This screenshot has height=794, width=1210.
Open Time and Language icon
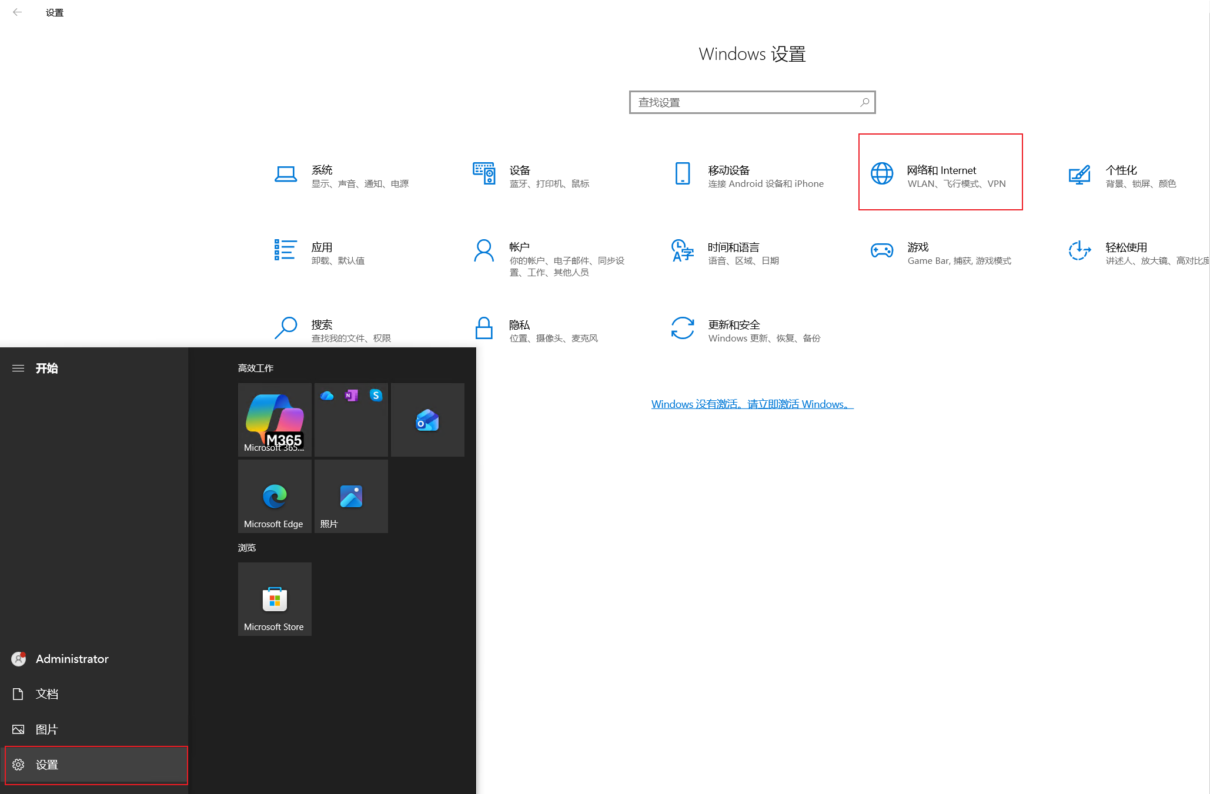tap(682, 251)
